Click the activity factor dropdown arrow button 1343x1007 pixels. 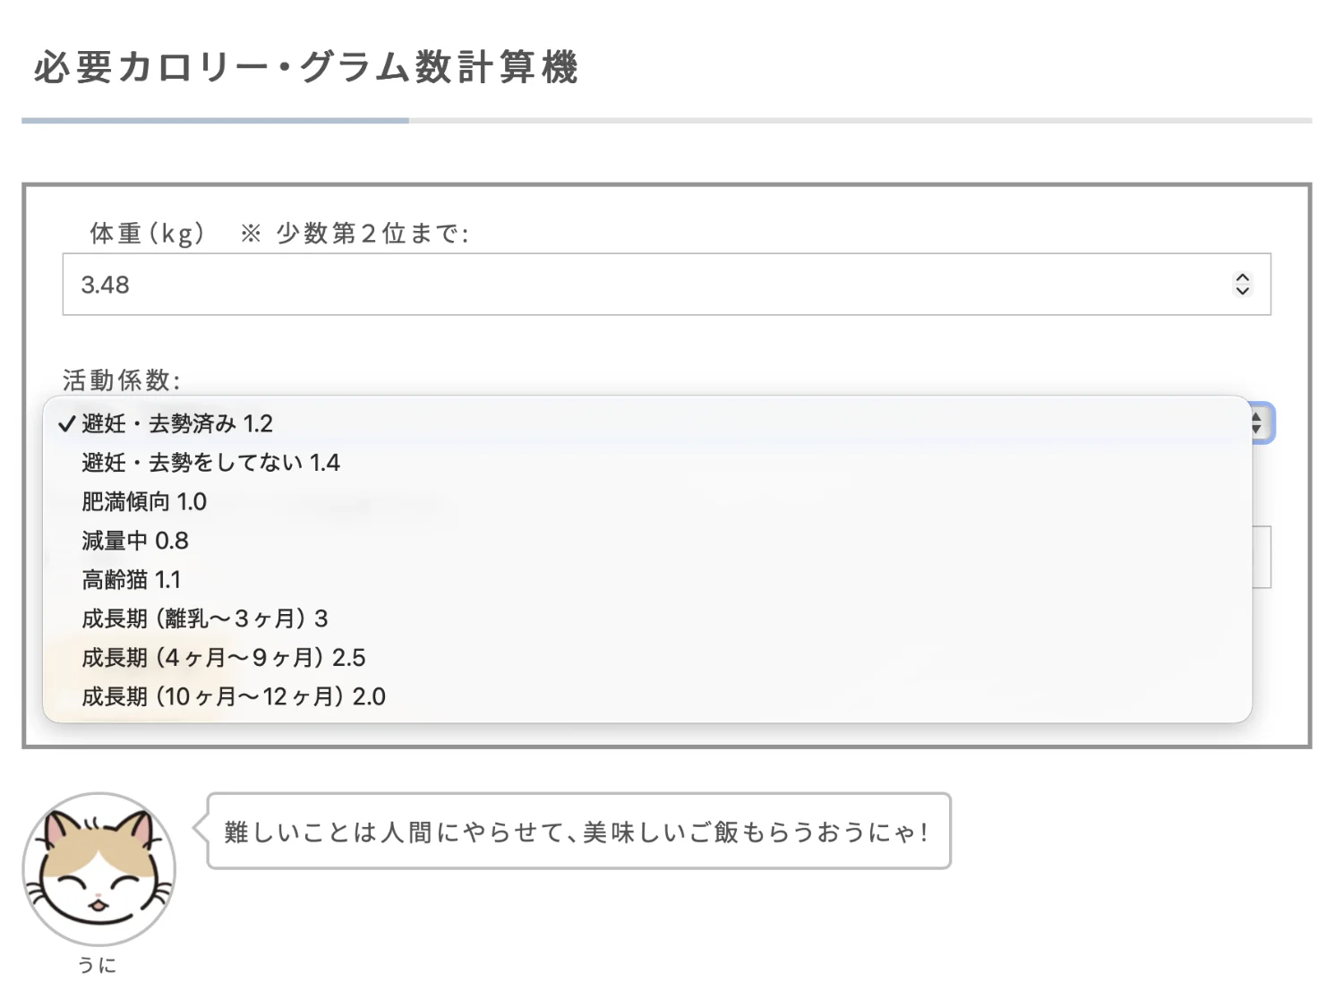click(1259, 422)
